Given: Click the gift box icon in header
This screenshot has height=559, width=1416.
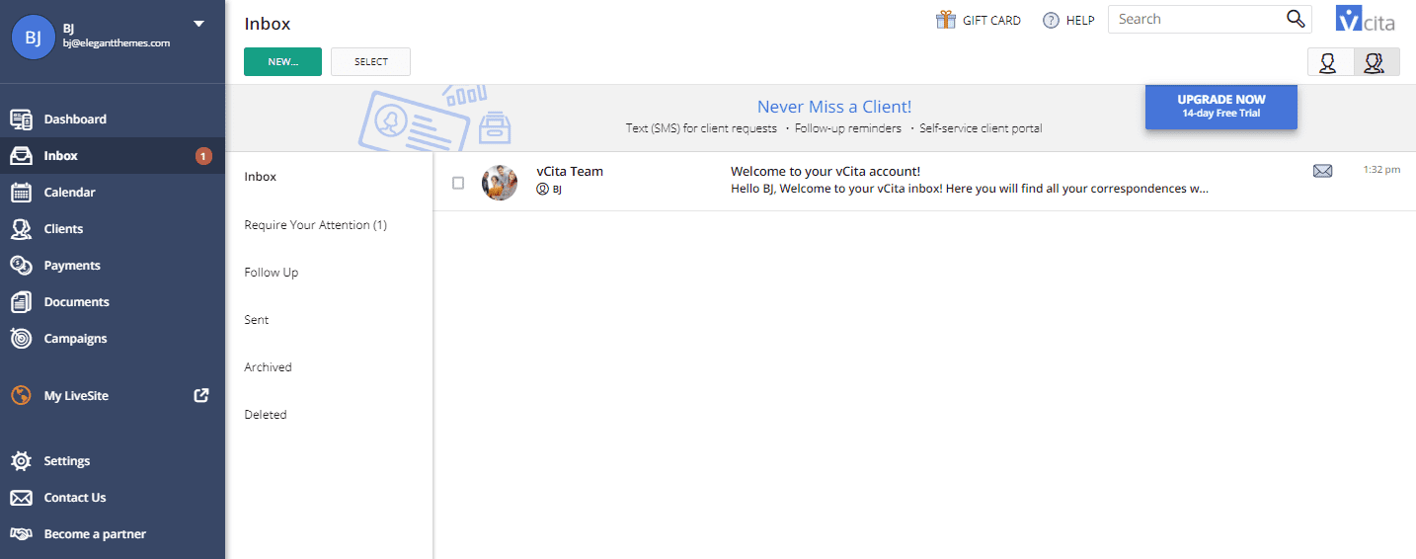Looking at the screenshot, I should tap(946, 20).
